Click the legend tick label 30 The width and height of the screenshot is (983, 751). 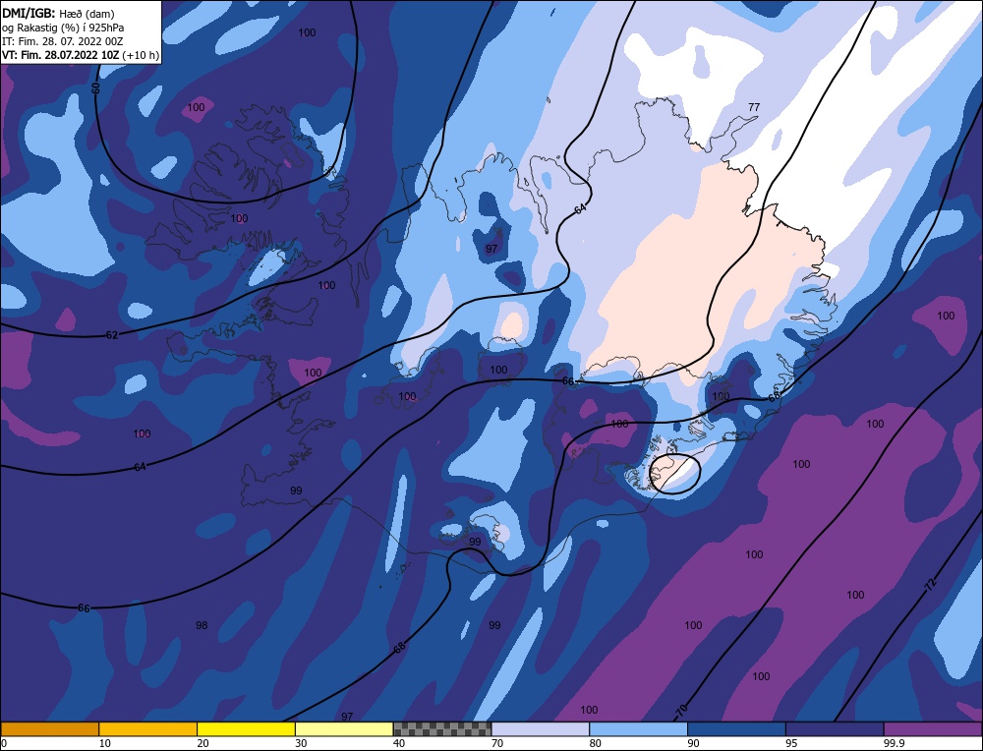tap(301, 743)
